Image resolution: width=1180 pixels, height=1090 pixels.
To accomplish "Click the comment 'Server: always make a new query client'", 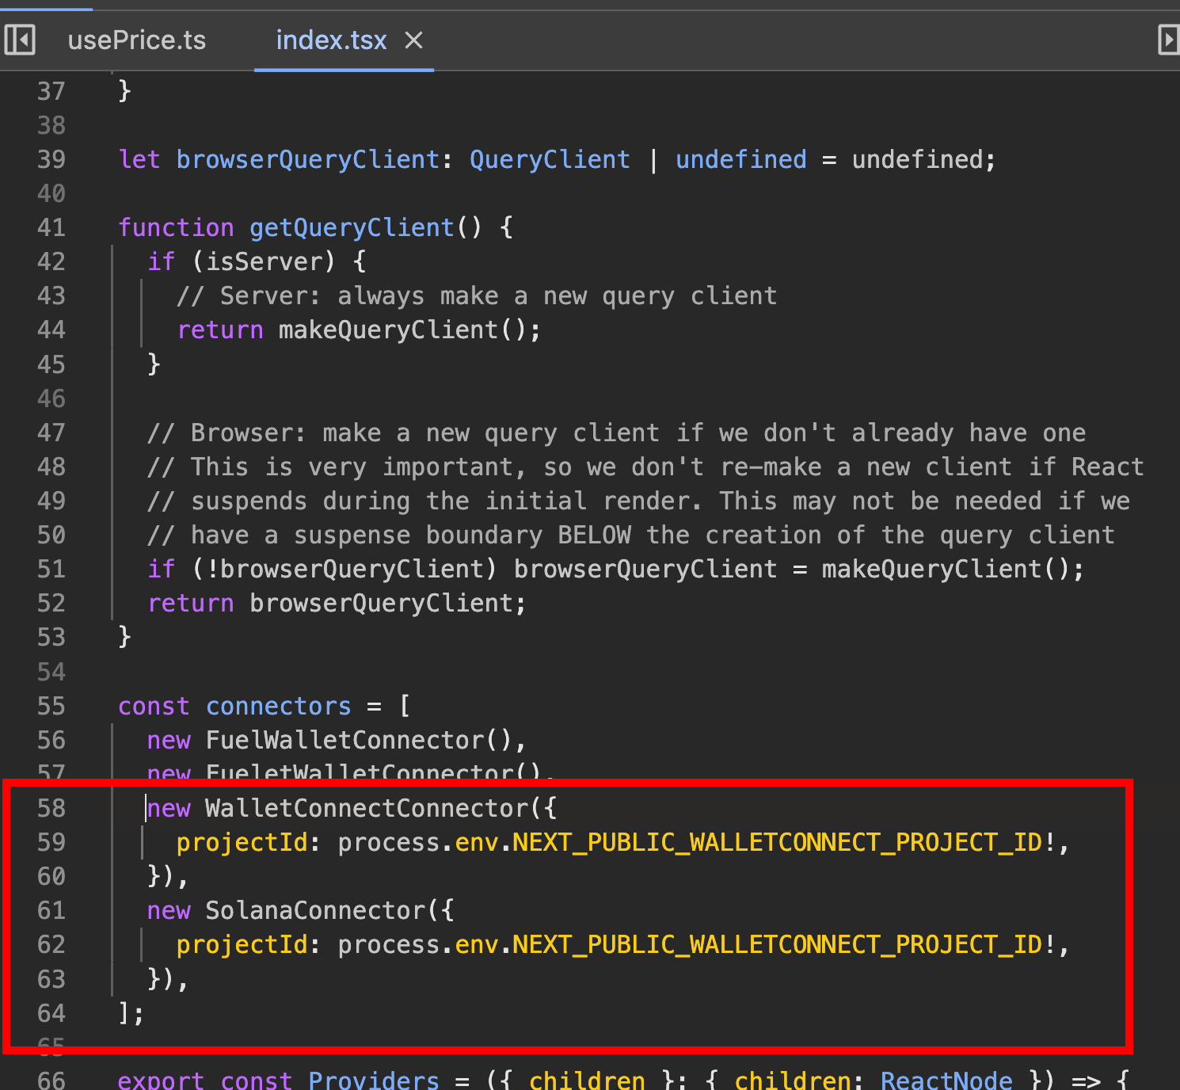I will coord(477,295).
